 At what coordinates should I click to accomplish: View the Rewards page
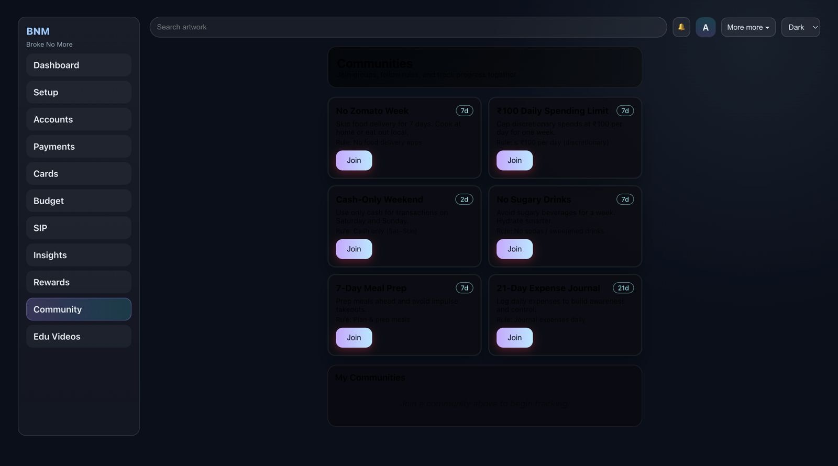click(x=79, y=282)
